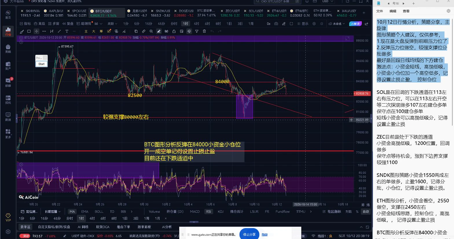Toggle the EMA indicator
454x239 pixels.
coord(85,212)
